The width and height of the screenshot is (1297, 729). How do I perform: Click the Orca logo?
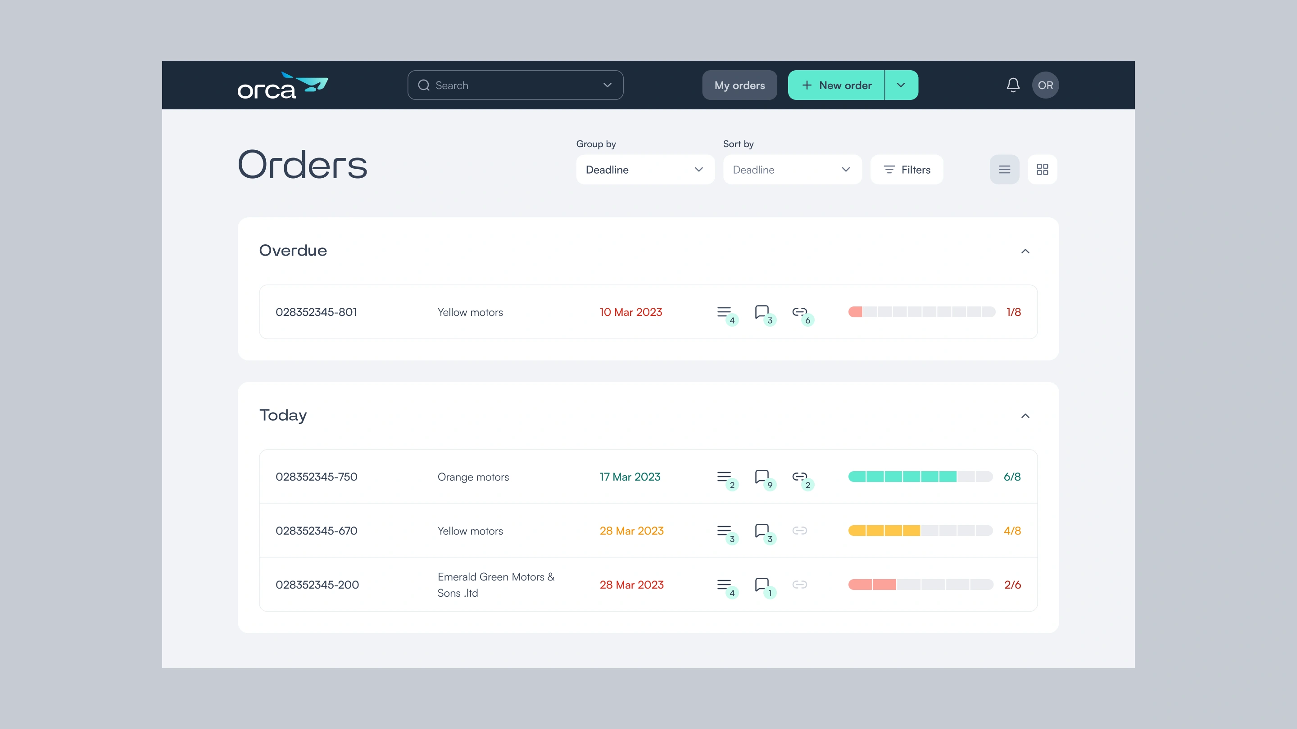282,85
